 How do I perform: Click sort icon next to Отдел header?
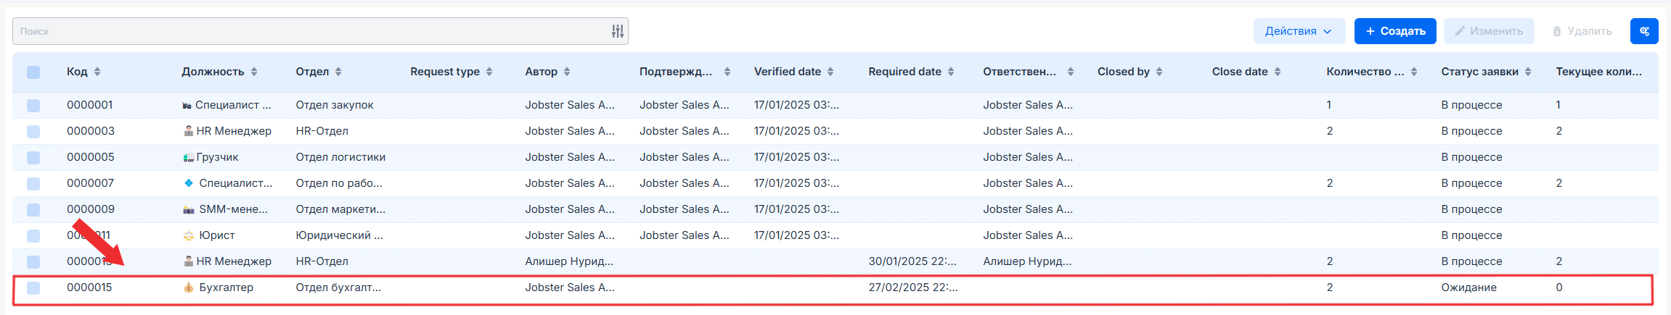338,72
